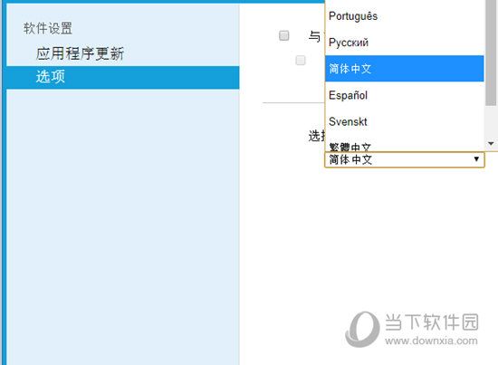Choose Русский from the language list
The image size is (498, 365).
[405, 43]
